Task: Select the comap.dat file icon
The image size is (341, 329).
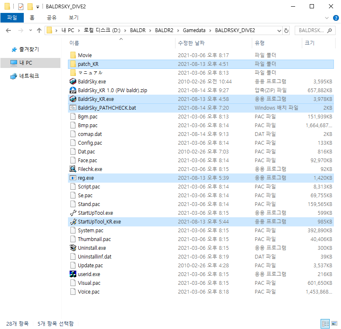Action: [73, 134]
